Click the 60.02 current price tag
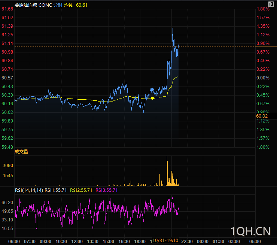277x245 pixels. point(262,116)
